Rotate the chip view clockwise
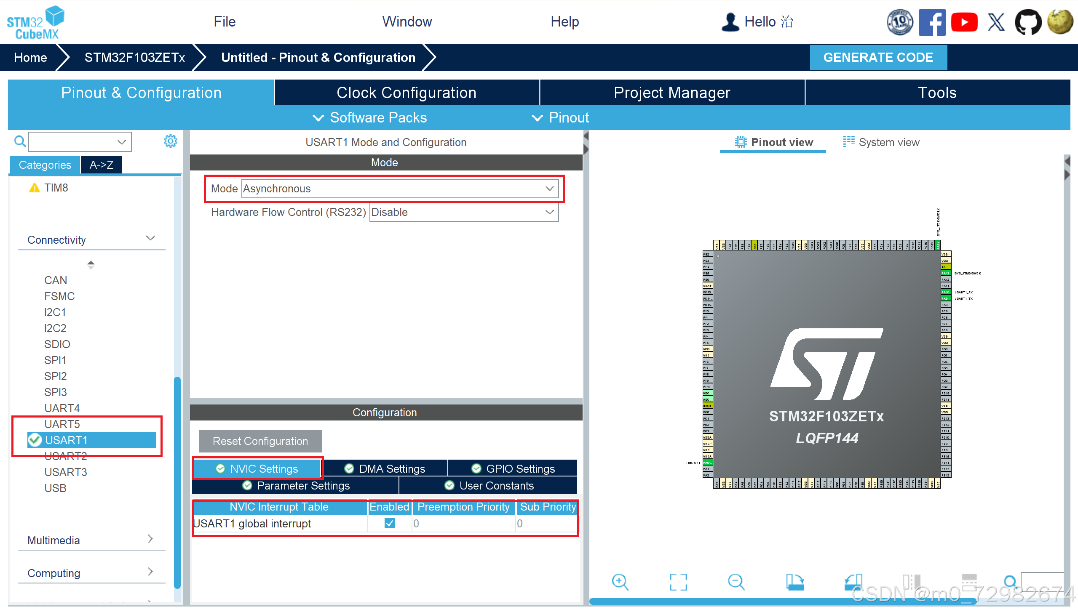The image size is (1078, 612). pyautogui.click(x=795, y=582)
